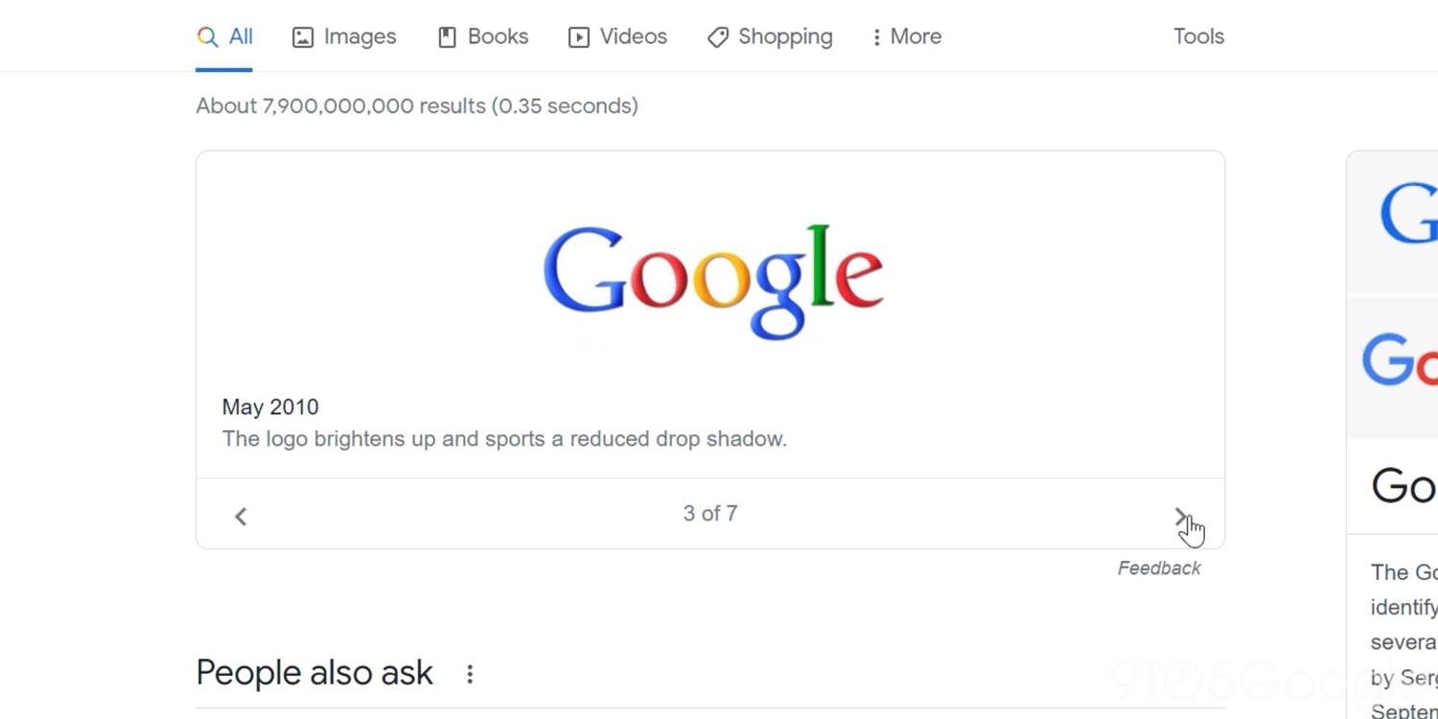1438x719 pixels.
Task: Click the People also ask heading
Action: [x=313, y=672]
